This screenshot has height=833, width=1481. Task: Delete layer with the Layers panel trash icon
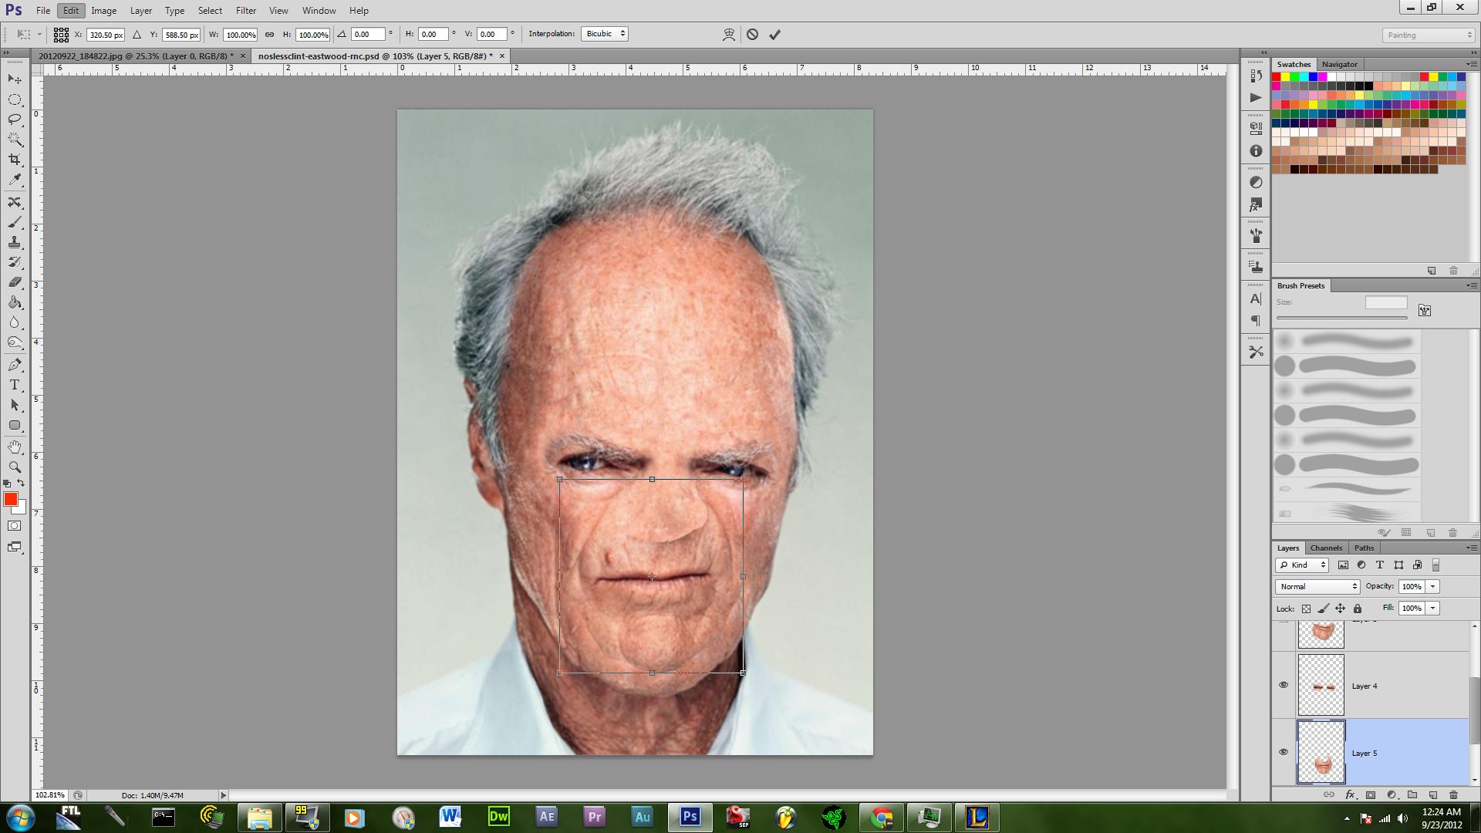(x=1453, y=794)
